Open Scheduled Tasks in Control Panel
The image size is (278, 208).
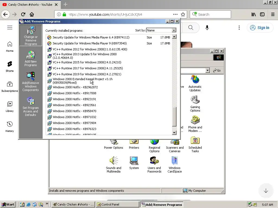click(x=195, y=145)
